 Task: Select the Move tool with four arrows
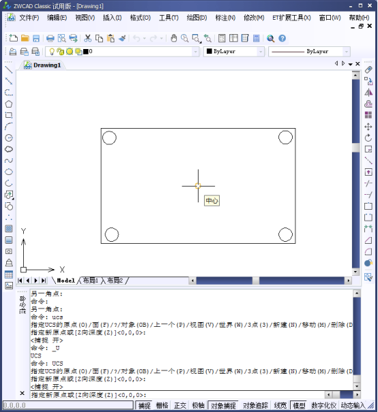pos(368,127)
